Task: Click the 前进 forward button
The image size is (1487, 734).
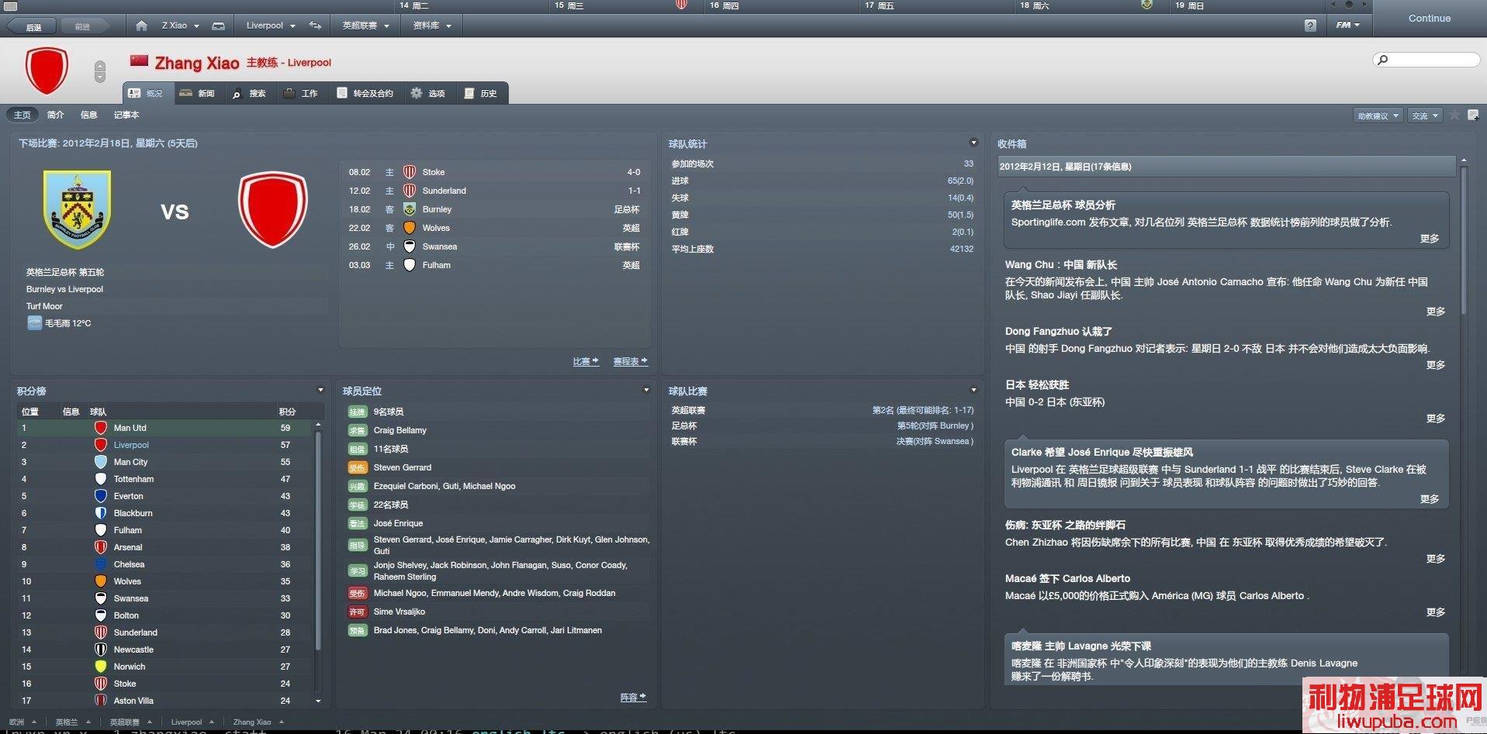Action: pos(83,26)
